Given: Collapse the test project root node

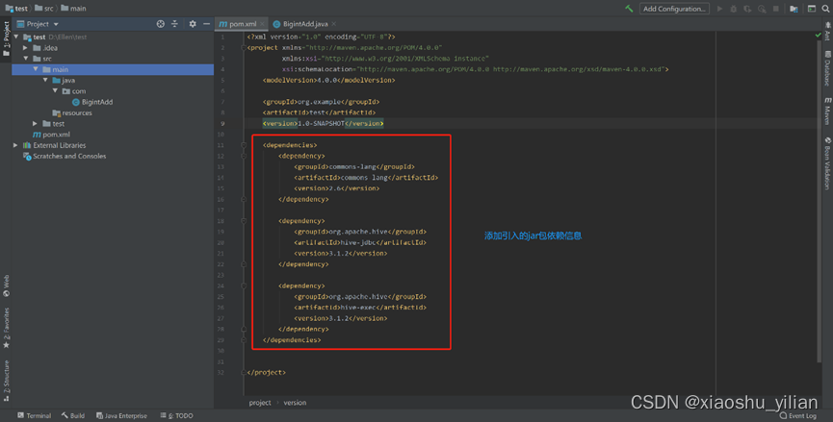Looking at the screenshot, I should 16,37.
